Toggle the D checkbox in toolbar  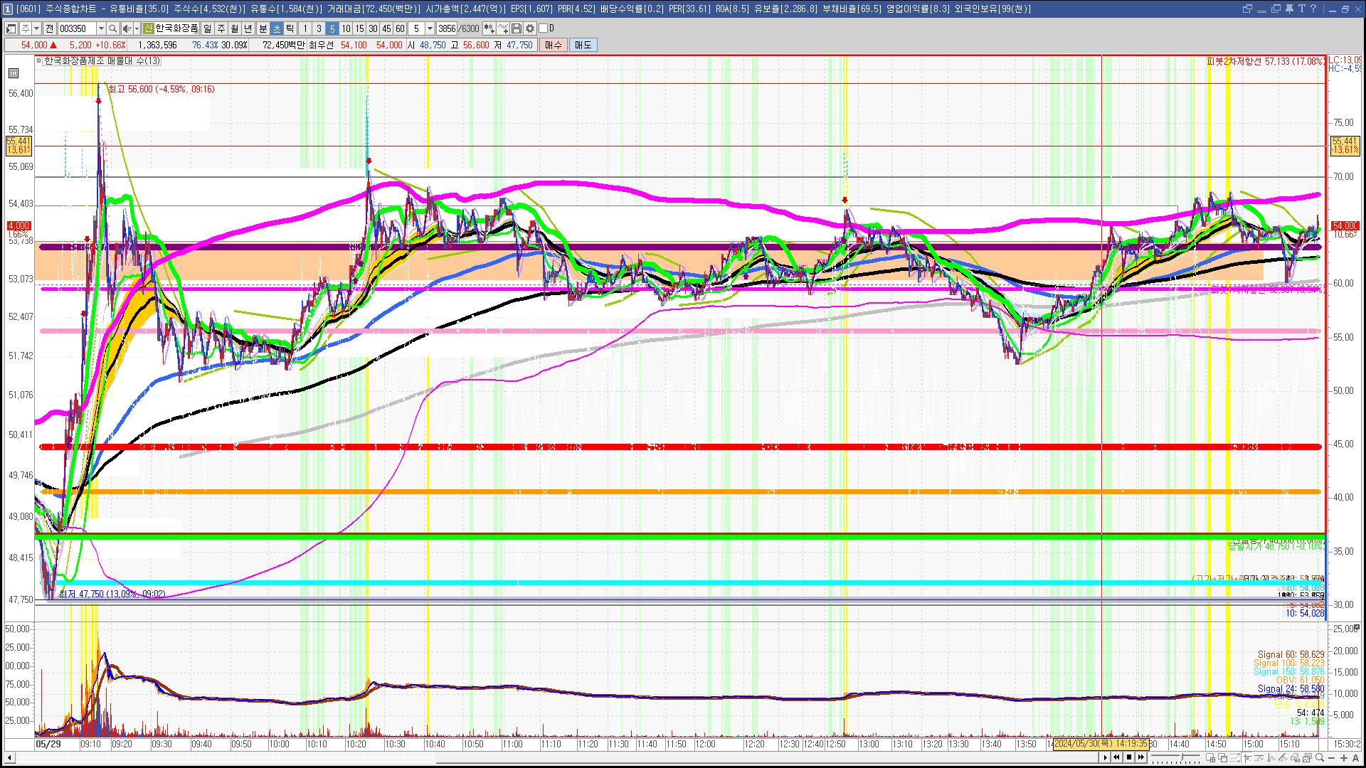[x=544, y=28]
